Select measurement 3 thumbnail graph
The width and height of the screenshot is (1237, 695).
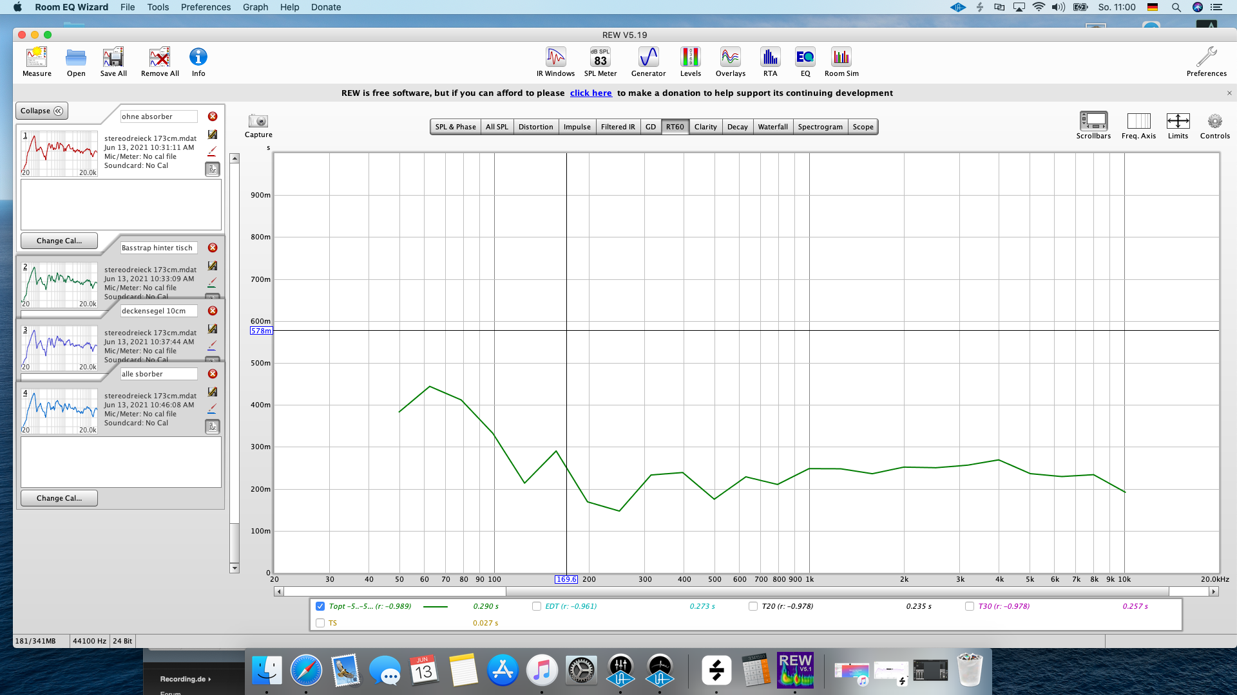click(x=59, y=348)
